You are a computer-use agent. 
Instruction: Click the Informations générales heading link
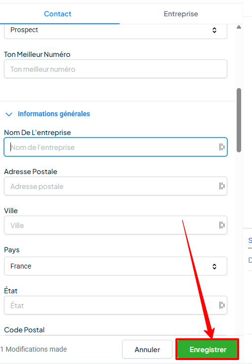54,114
